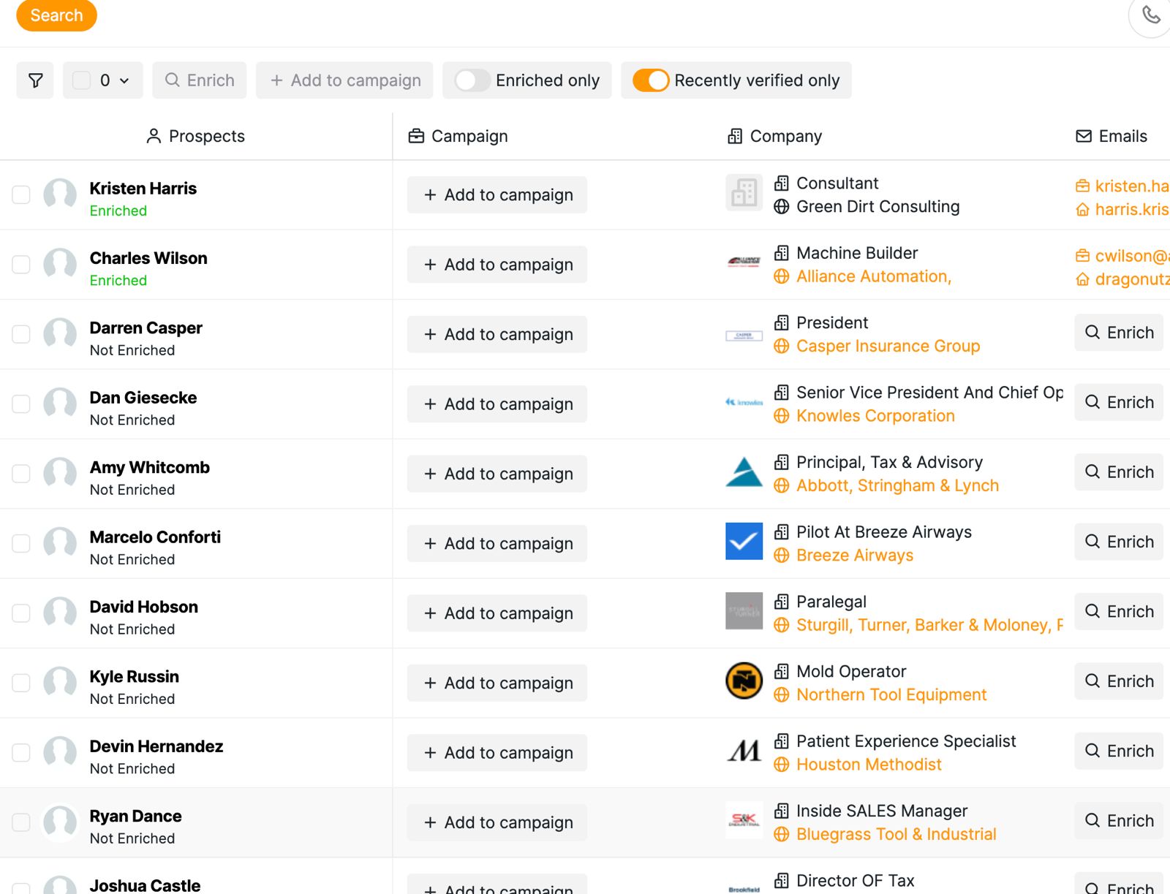The image size is (1170, 894).
Task: Add Kyle Russin to a campaign
Action: tap(497, 683)
